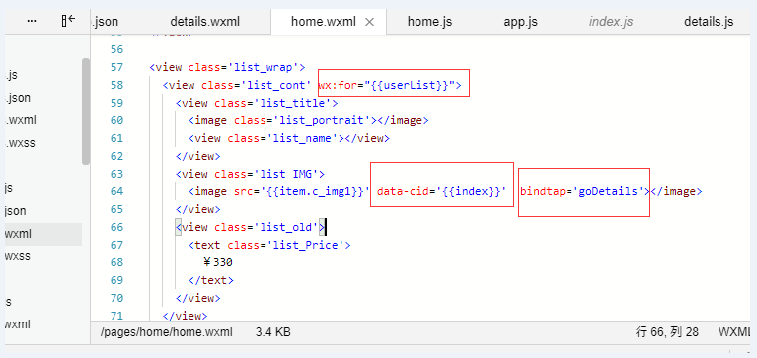
Task: Click line number 66 in gutter
Action: pyautogui.click(x=115, y=227)
